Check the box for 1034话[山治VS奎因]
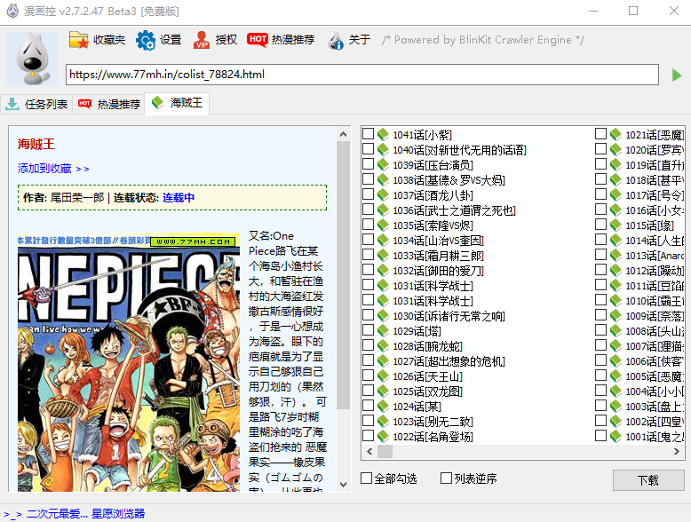Viewport: 691px width, 522px height. coord(368,239)
